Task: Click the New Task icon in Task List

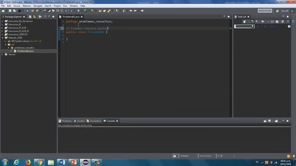Action: pyautogui.click(x=245, y=22)
